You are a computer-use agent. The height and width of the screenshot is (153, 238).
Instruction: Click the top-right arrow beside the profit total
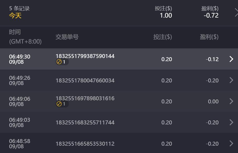tap(236, 12)
